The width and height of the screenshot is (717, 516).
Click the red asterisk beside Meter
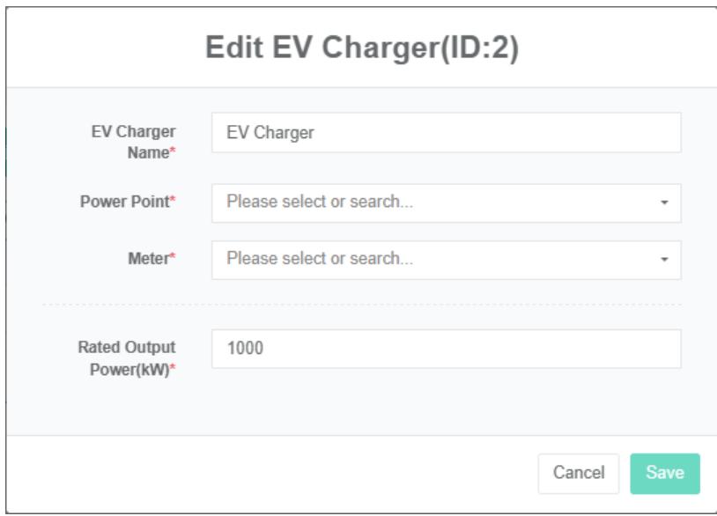(x=173, y=259)
